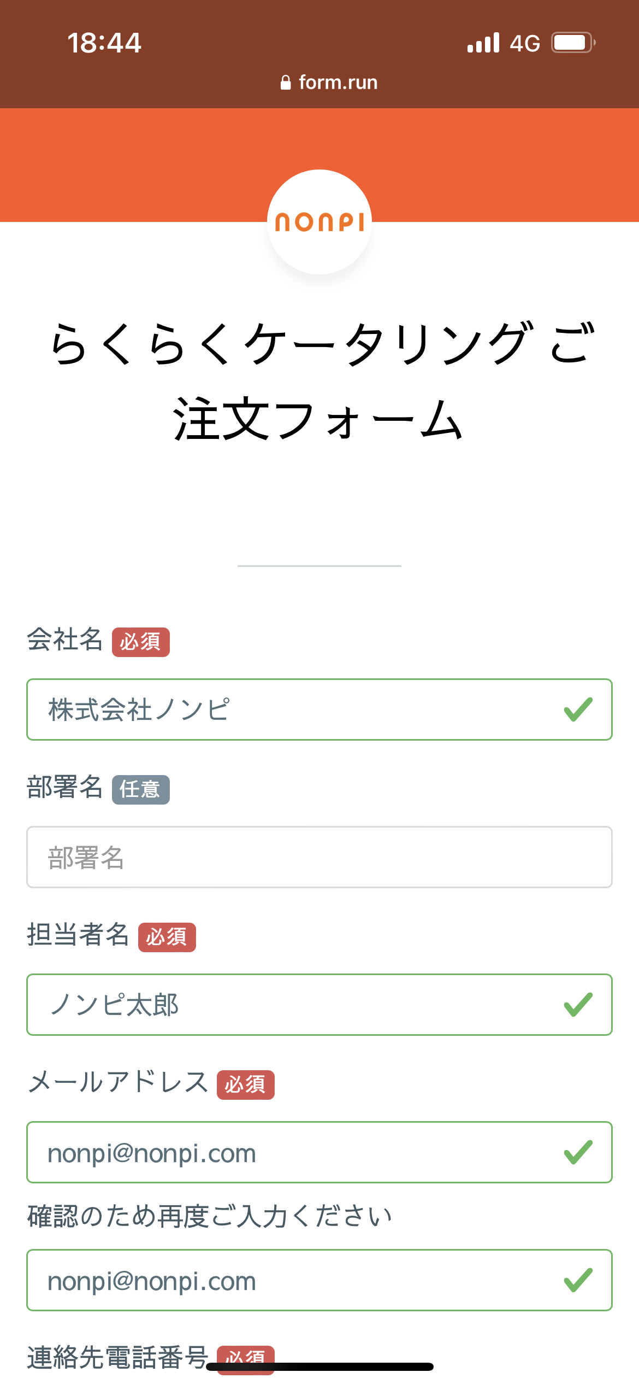Select the first nonpi@nonpi.com email field
The width and height of the screenshot is (639, 1384).
click(295, 1152)
